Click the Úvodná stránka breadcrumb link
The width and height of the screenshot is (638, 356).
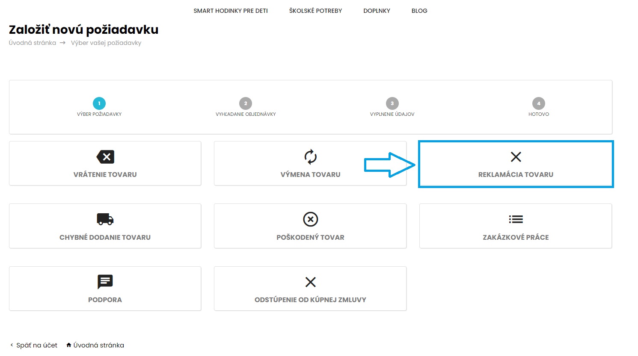pyautogui.click(x=33, y=43)
